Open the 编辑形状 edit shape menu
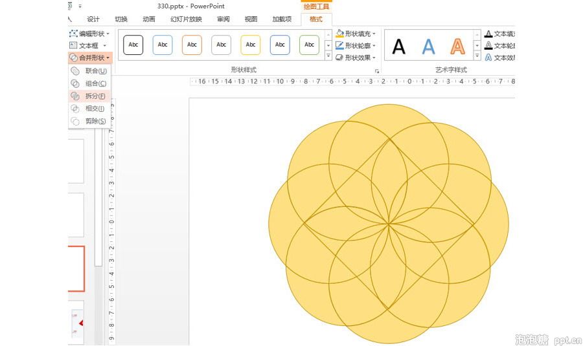The image size is (583, 346). click(x=89, y=34)
